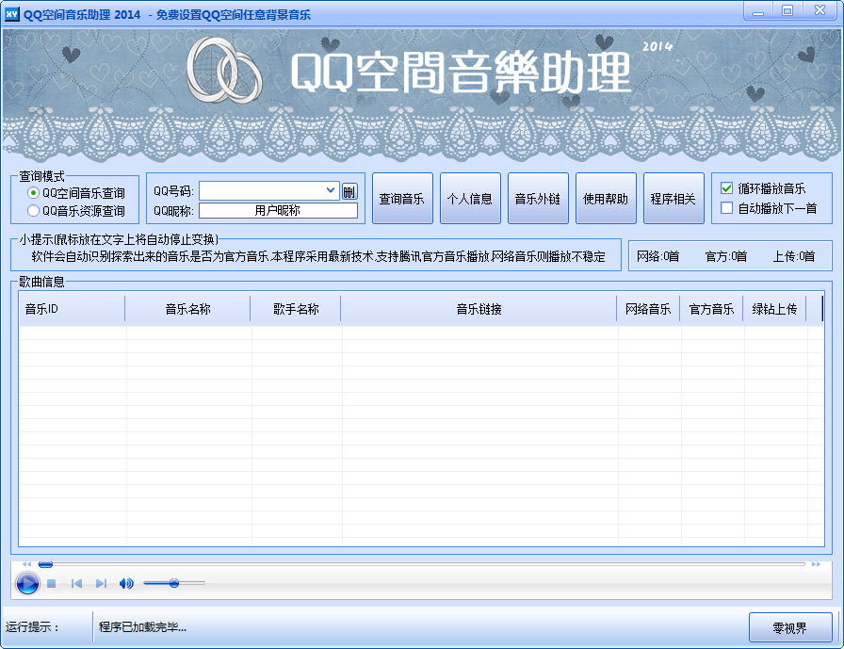Screen dimensions: 844x649
Task: Click the playback seek bar thumb
Action: point(46,564)
